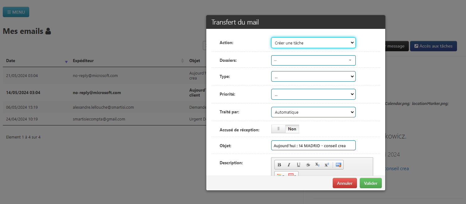Screen dimensions: 466x204
Task: Open the MENU button at top left
Action: point(16,12)
